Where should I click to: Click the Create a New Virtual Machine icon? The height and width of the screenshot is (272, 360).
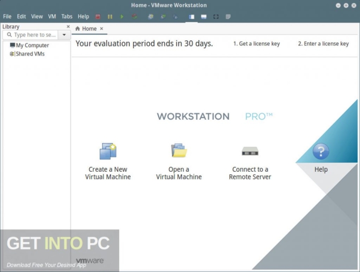click(108, 151)
